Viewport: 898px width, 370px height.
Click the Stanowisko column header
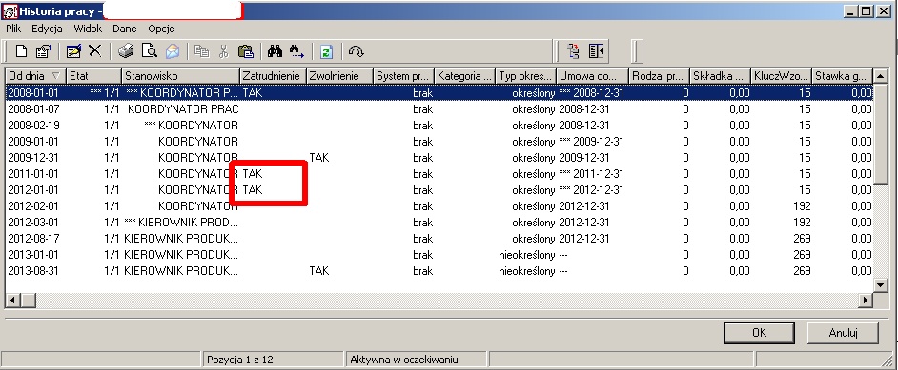[180, 76]
